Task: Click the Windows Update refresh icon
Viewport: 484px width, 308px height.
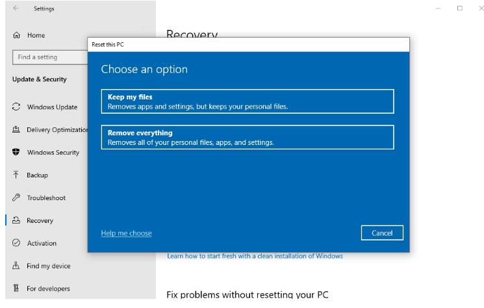Action: [16, 107]
